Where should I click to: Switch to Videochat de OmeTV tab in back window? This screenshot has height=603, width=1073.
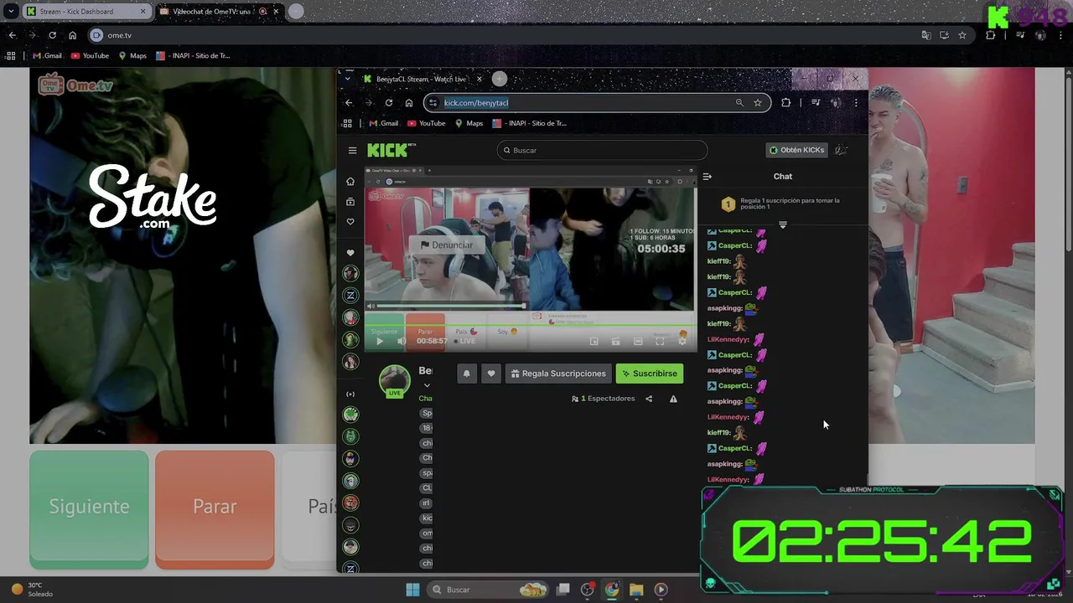(x=219, y=12)
